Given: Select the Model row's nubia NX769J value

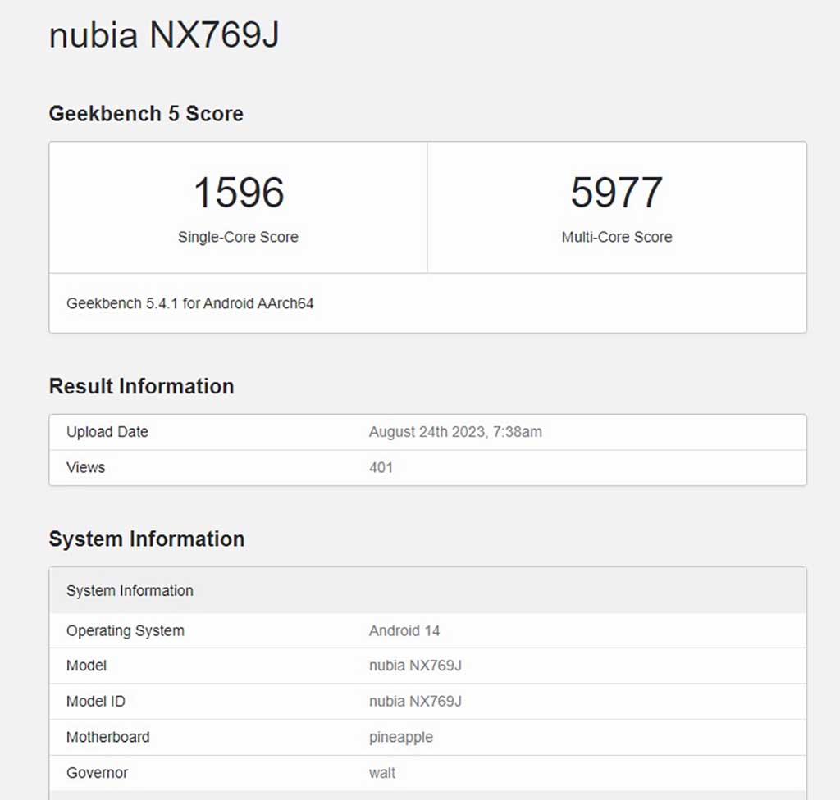Looking at the screenshot, I should (415, 666).
